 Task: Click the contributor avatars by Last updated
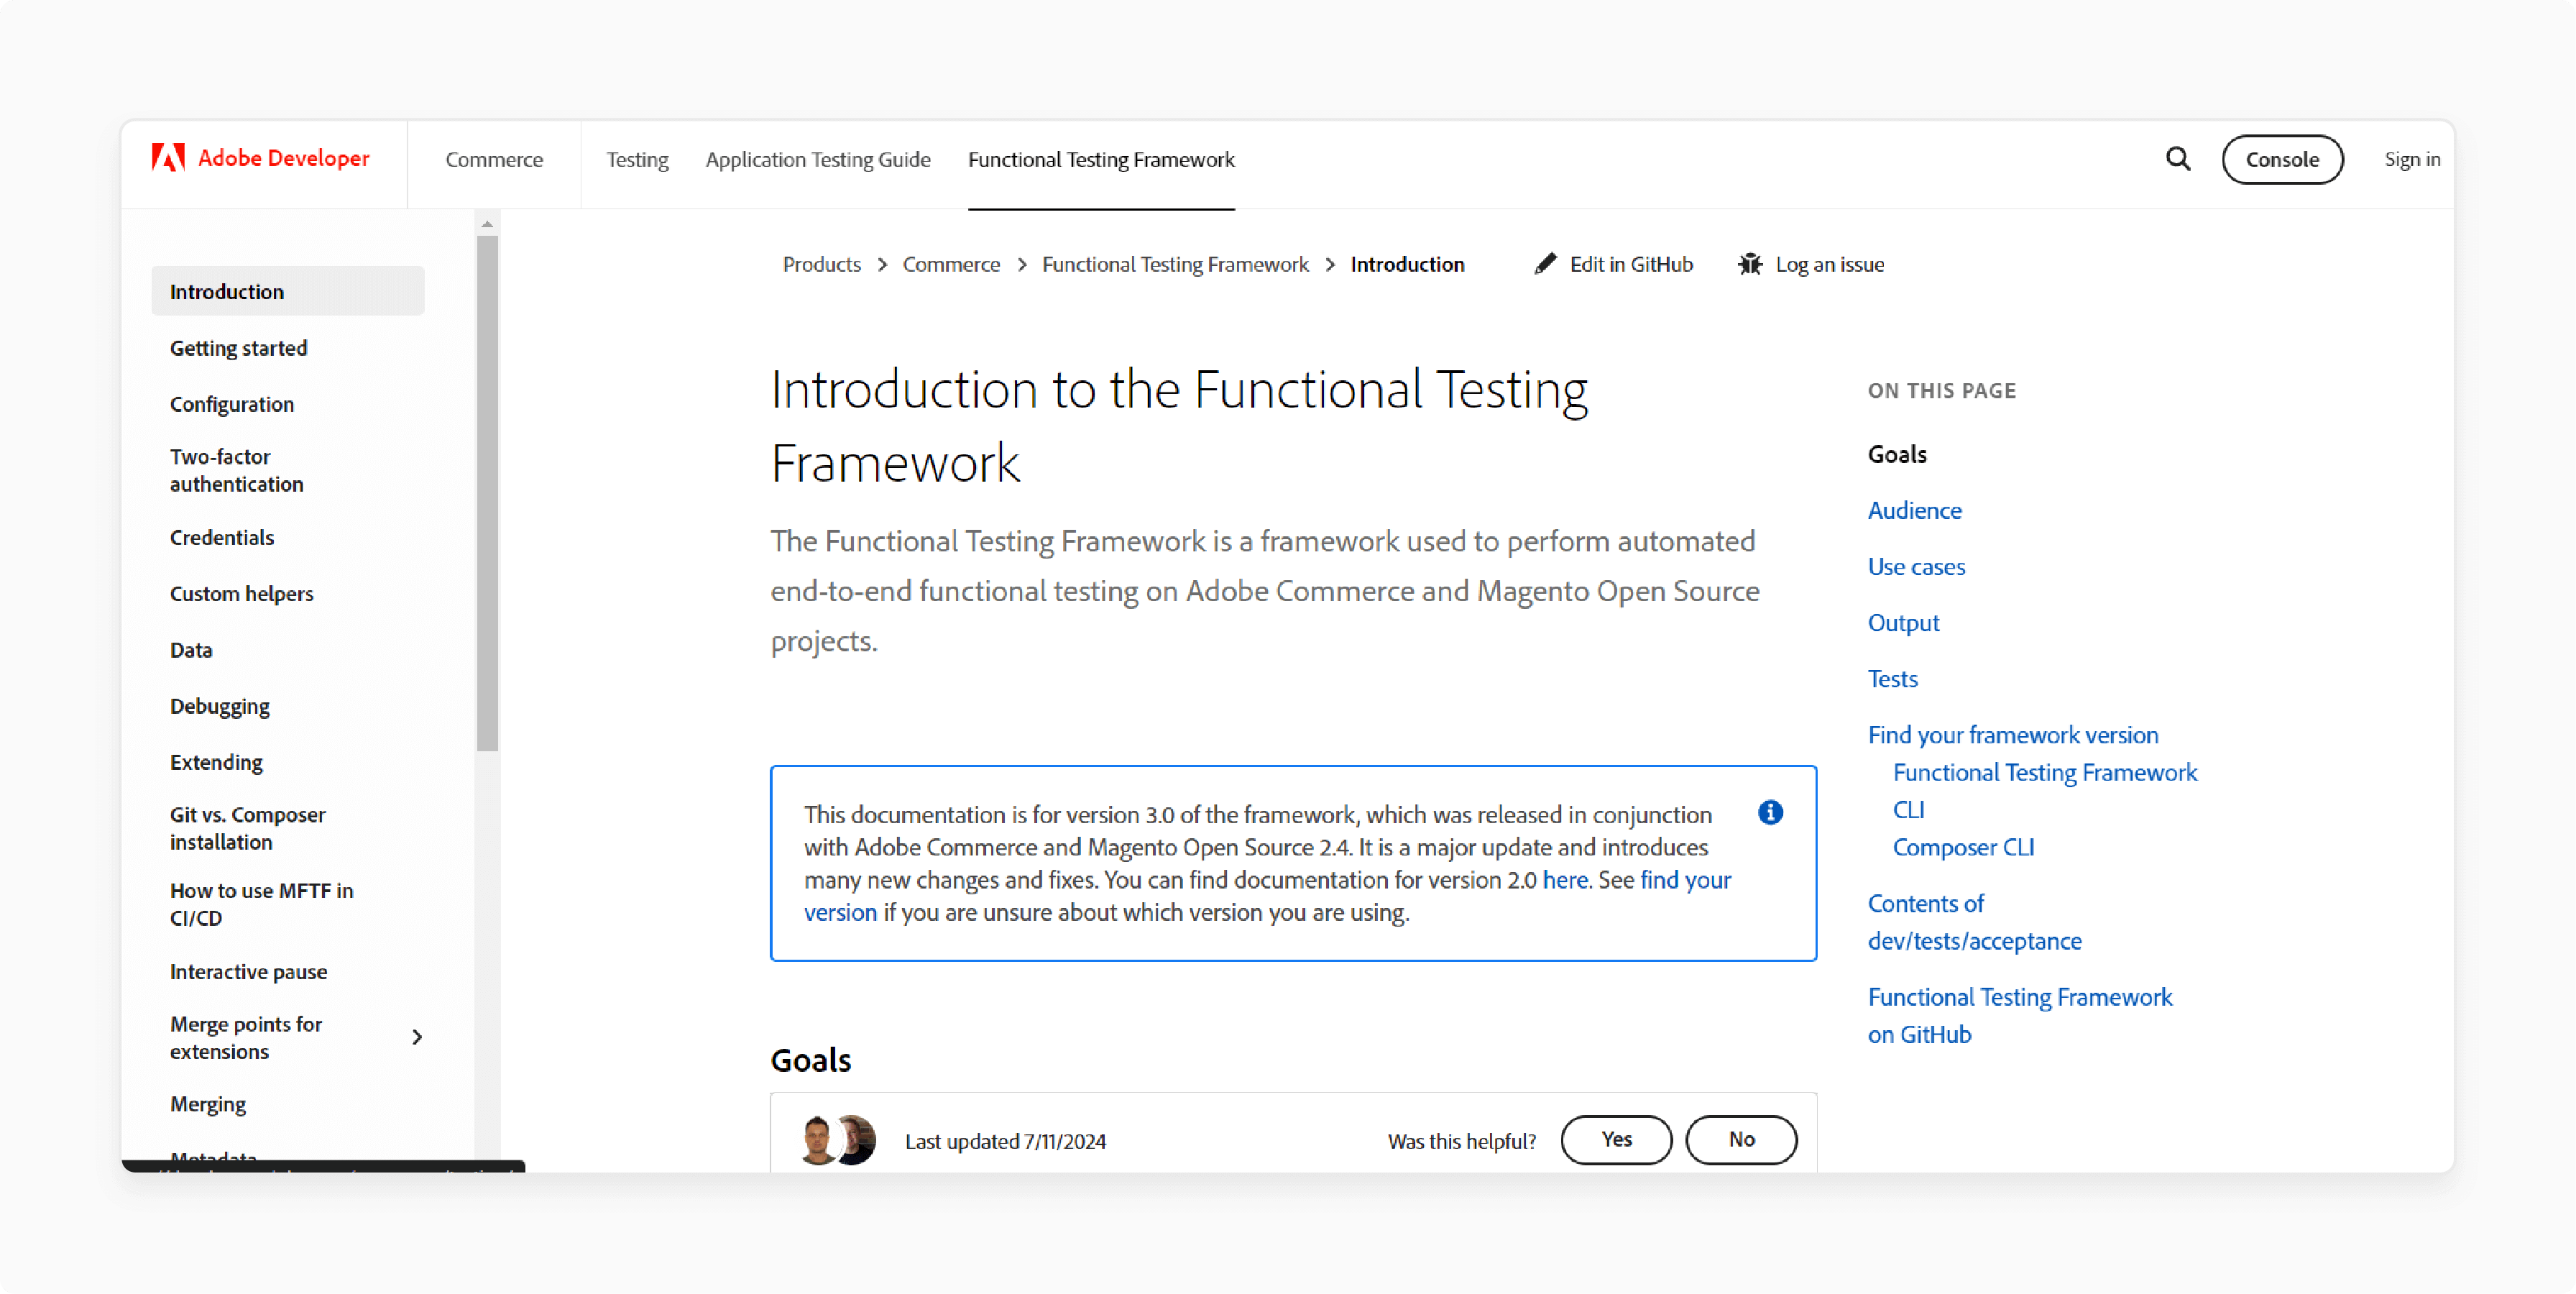(x=838, y=1140)
